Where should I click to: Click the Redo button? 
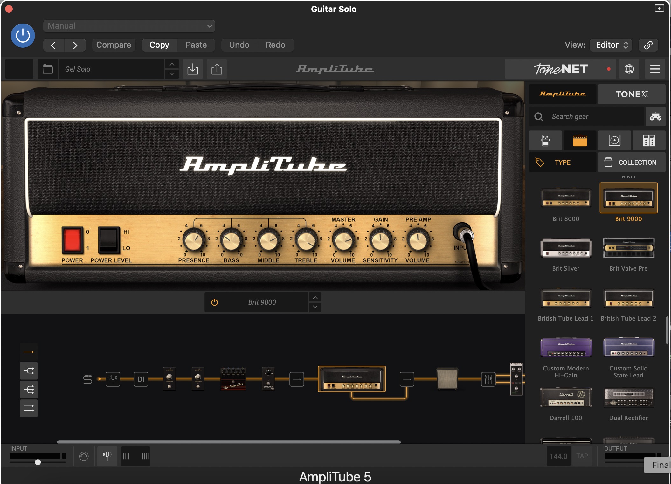tap(275, 45)
